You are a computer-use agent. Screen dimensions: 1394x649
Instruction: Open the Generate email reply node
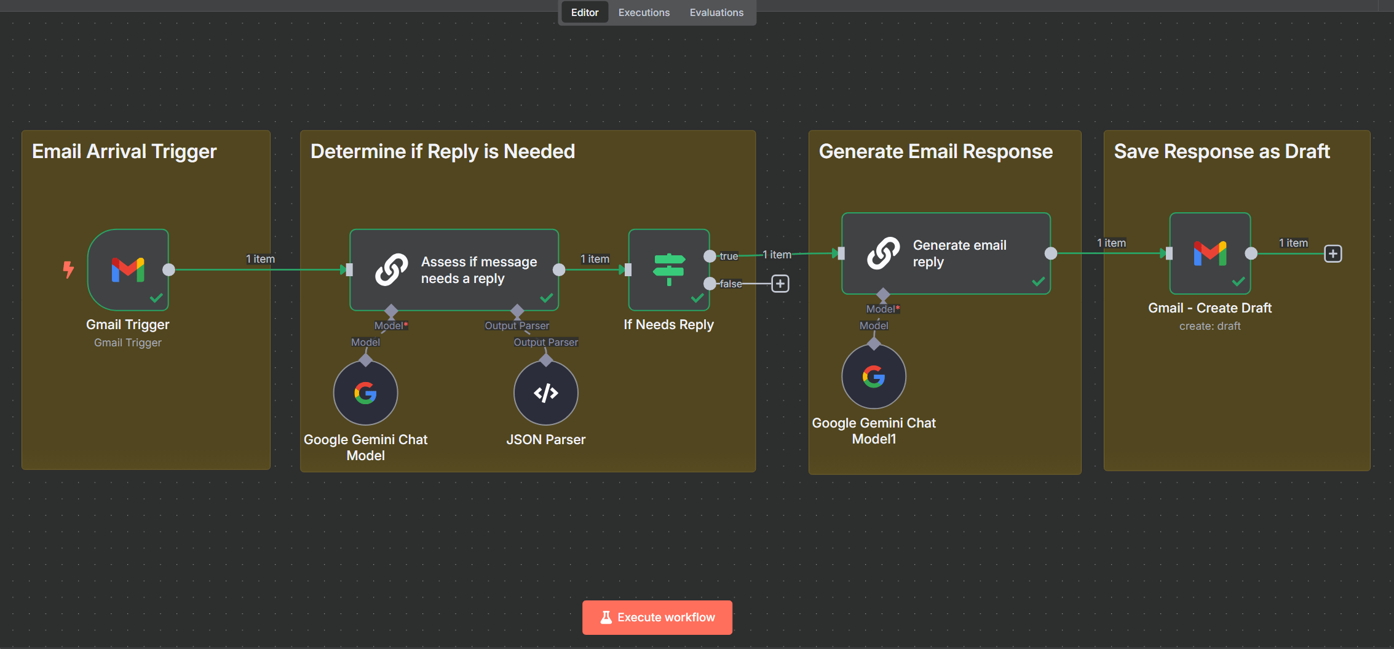pos(945,253)
